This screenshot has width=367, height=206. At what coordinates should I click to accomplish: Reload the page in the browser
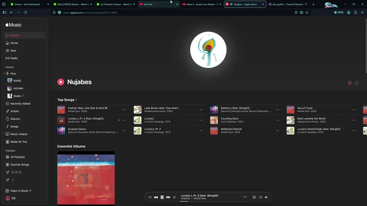25,13
